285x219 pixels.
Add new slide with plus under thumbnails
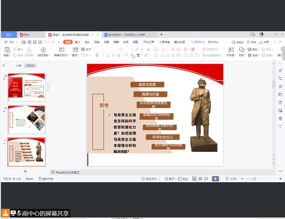coord(25,171)
